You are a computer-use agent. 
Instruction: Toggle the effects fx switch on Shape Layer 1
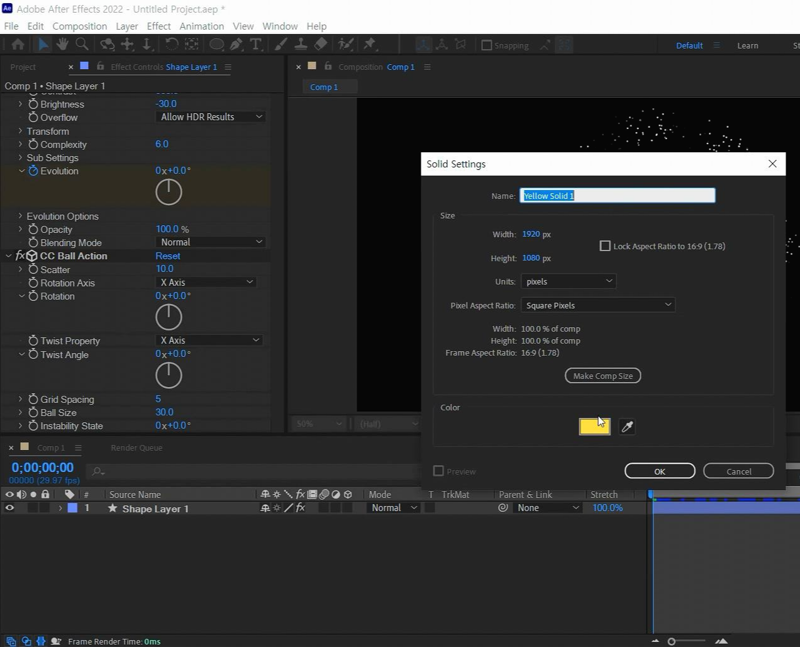301,508
